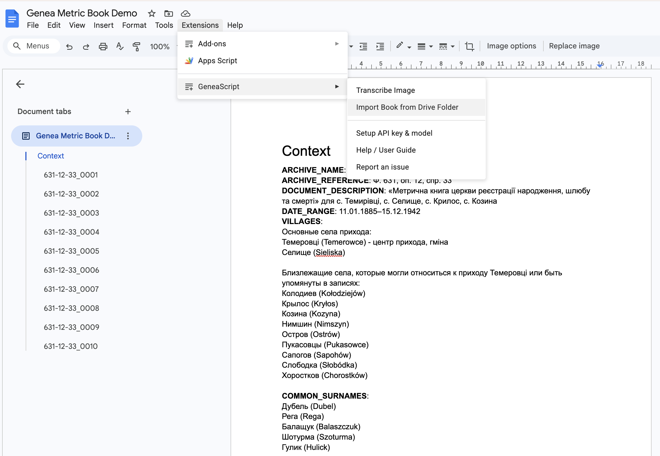Click the Undo icon
Image resolution: width=660 pixels, height=456 pixels.
coord(69,46)
